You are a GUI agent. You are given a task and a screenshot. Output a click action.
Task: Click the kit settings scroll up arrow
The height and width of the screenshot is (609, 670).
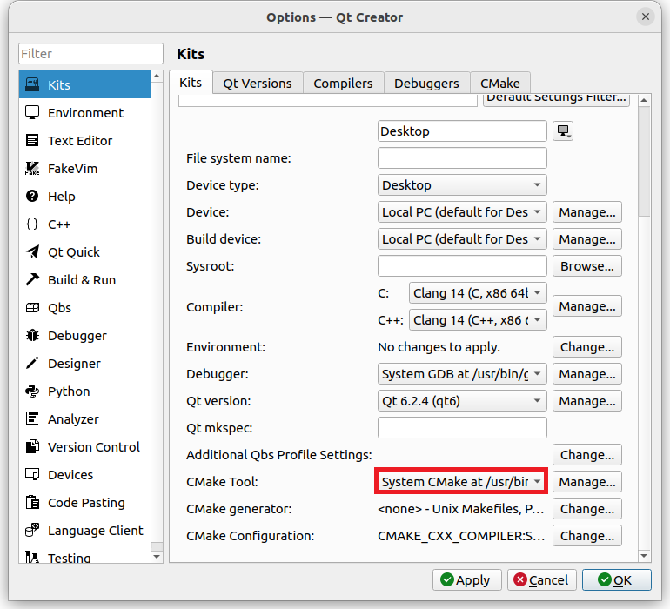pos(644,100)
